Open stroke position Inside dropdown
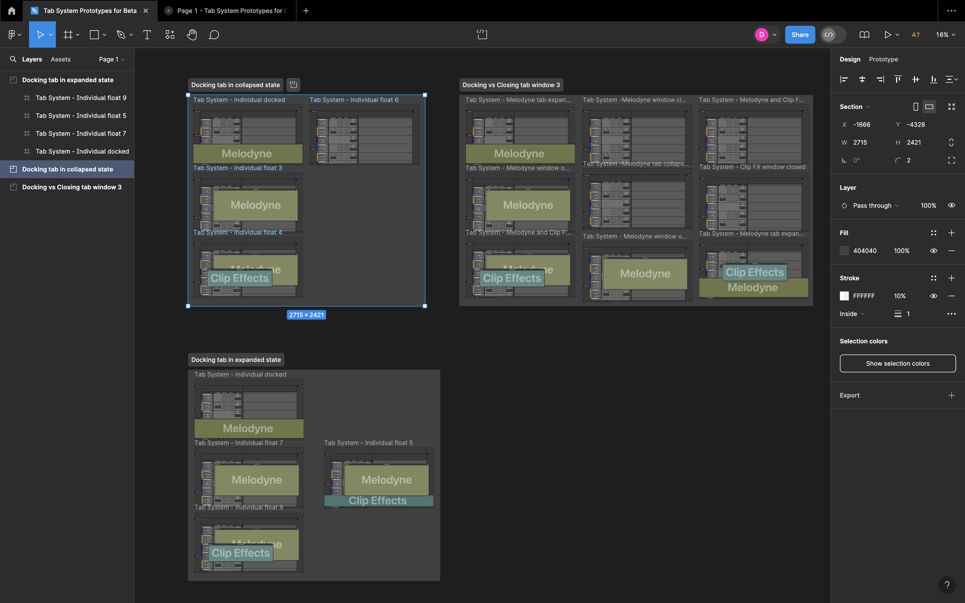This screenshot has height=603, width=965. click(x=852, y=314)
